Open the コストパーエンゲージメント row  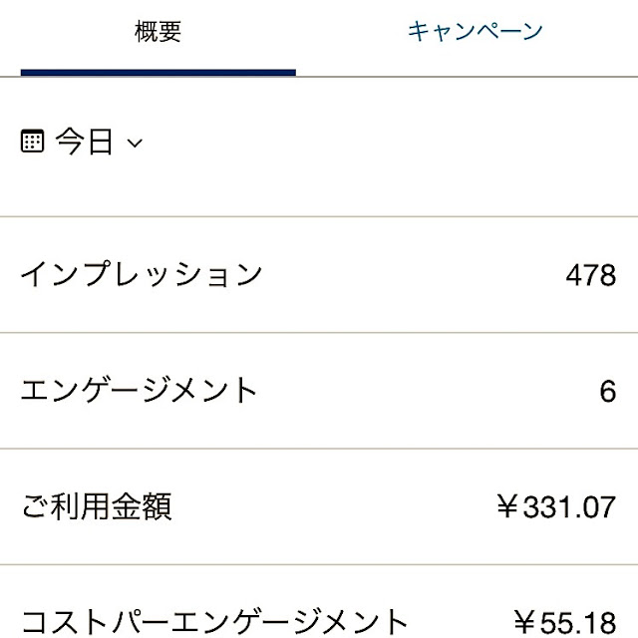[x=319, y=602]
